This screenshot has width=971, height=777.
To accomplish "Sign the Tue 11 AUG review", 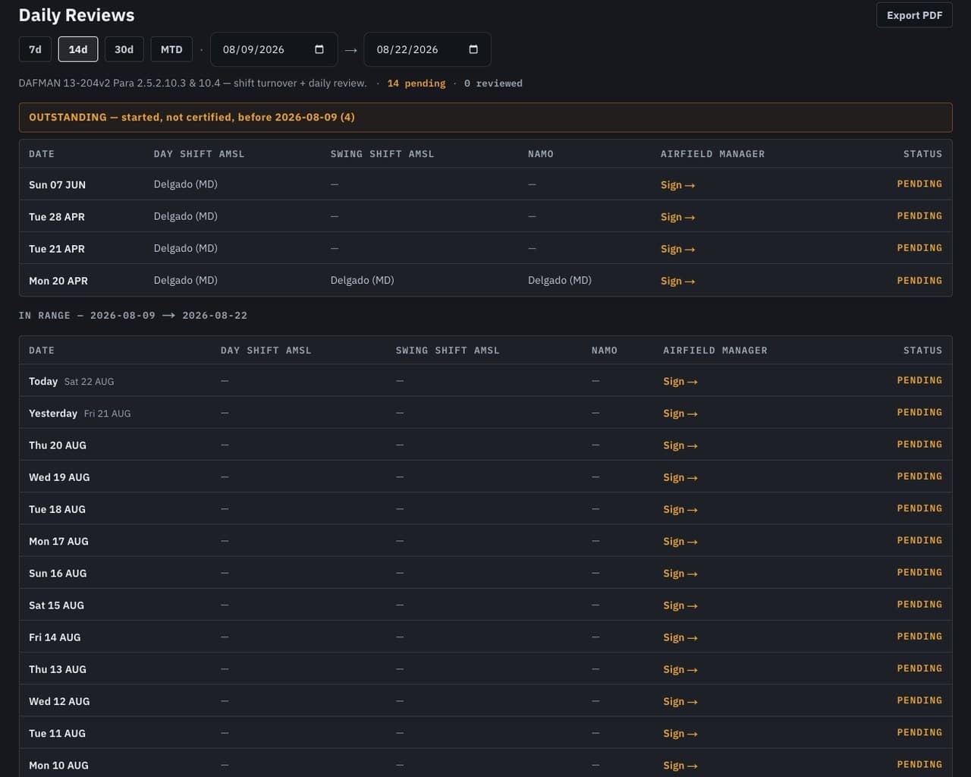I will 680,733.
